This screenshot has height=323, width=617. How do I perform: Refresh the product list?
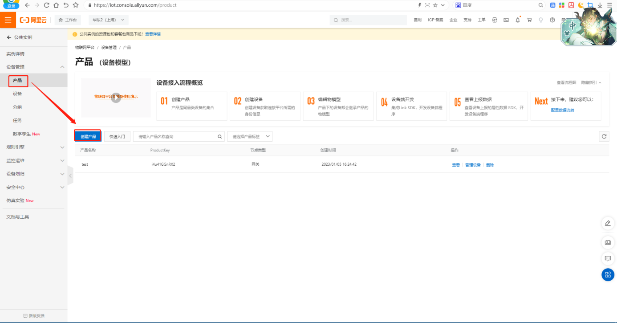pyautogui.click(x=604, y=136)
